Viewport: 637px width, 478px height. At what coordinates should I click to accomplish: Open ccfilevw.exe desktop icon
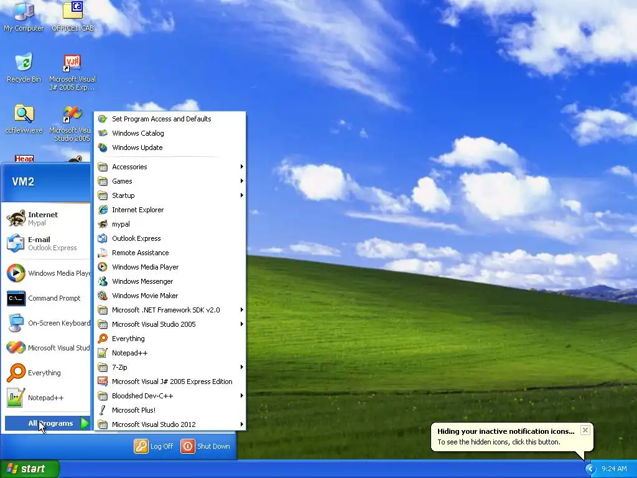click(x=24, y=119)
